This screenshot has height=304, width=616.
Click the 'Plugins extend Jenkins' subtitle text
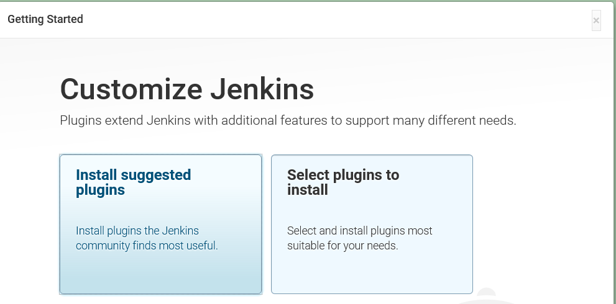[x=288, y=120]
